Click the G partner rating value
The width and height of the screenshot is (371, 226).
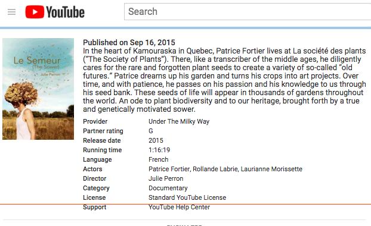tap(151, 131)
